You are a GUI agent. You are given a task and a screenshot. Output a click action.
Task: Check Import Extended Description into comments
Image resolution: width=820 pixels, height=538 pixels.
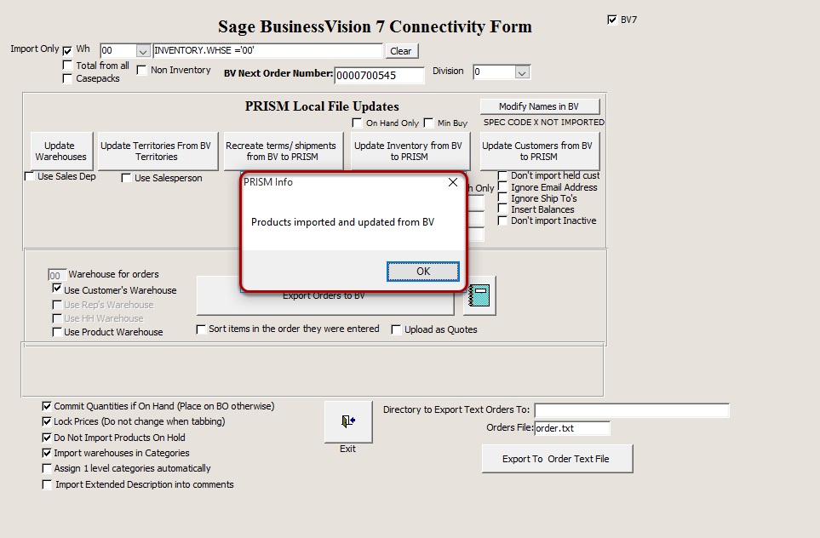[x=47, y=484]
